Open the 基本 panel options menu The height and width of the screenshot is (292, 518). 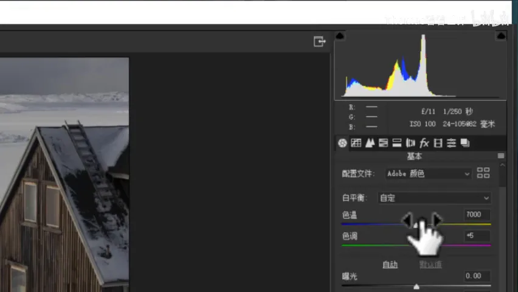[501, 156]
